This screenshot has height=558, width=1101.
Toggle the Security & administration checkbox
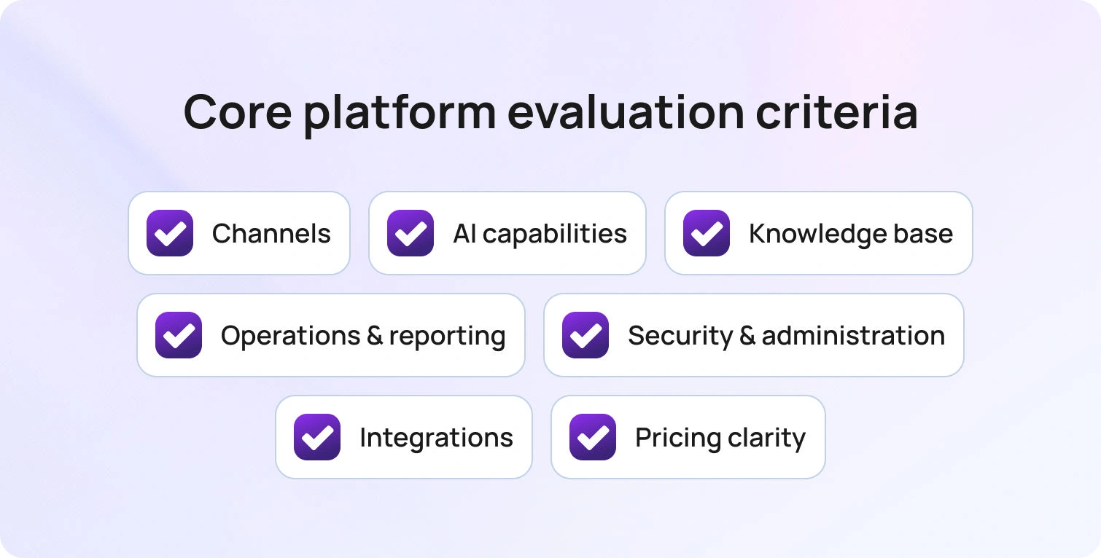585,335
